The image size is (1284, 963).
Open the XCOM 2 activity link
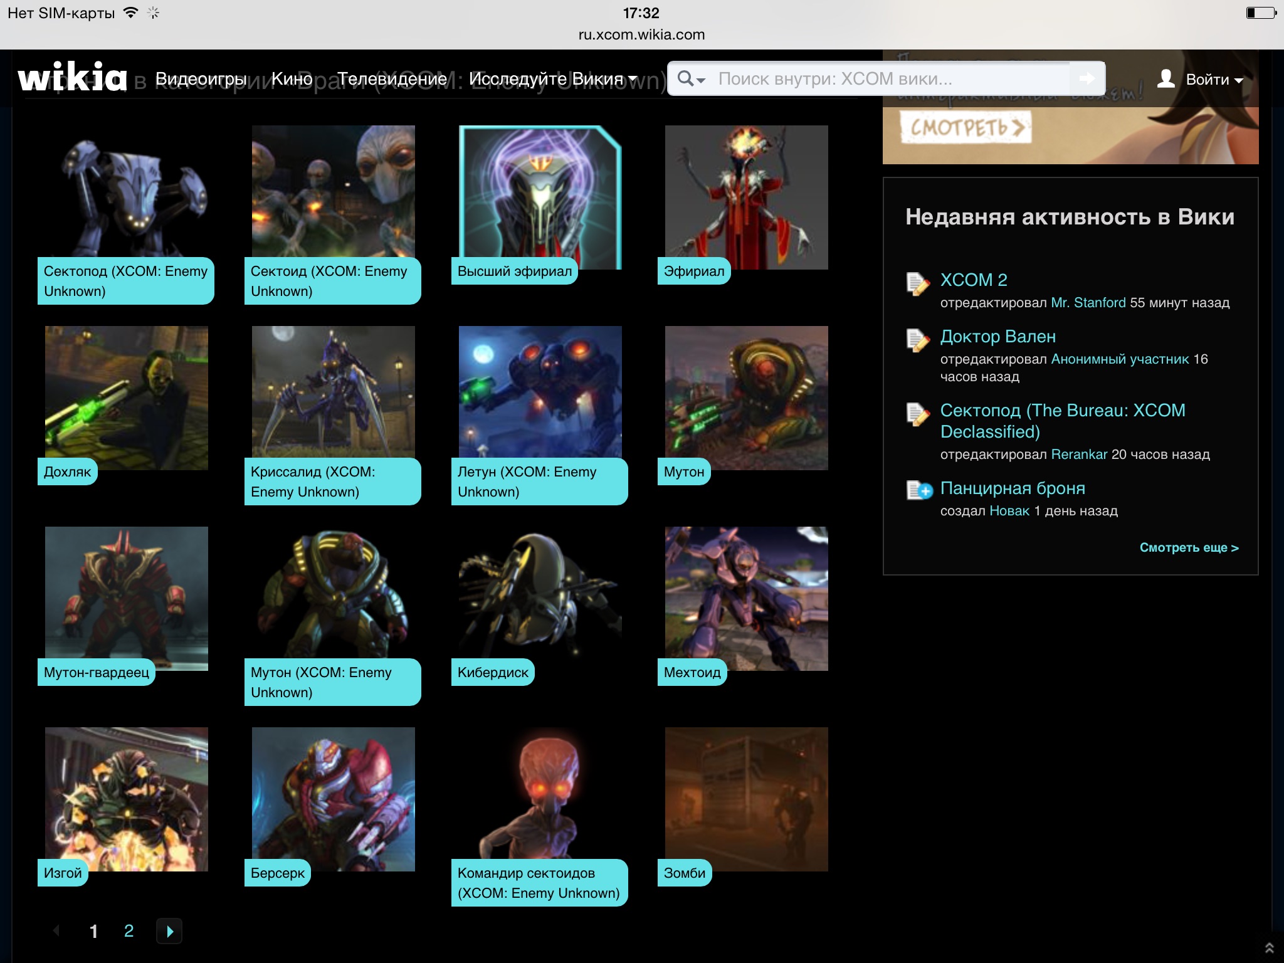pos(974,280)
